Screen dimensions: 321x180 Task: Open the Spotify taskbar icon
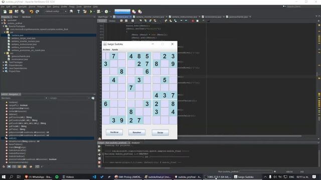pos(57,176)
